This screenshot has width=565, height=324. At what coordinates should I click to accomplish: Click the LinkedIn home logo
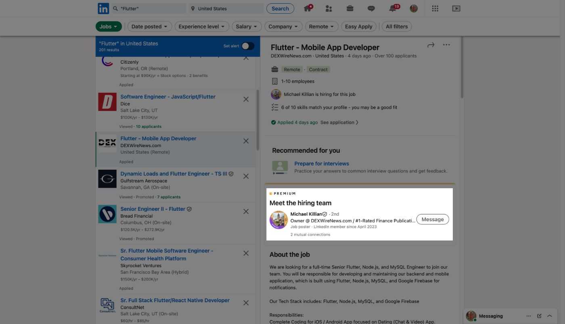click(x=103, y=8)
